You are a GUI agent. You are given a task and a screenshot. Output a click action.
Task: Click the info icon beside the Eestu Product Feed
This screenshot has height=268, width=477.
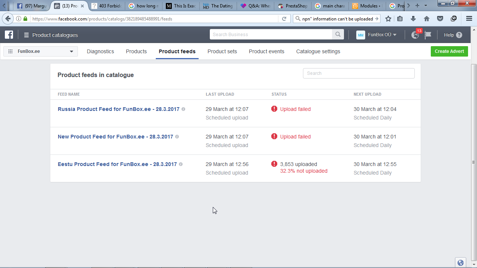pyautogui.click(x=181, y=164)
